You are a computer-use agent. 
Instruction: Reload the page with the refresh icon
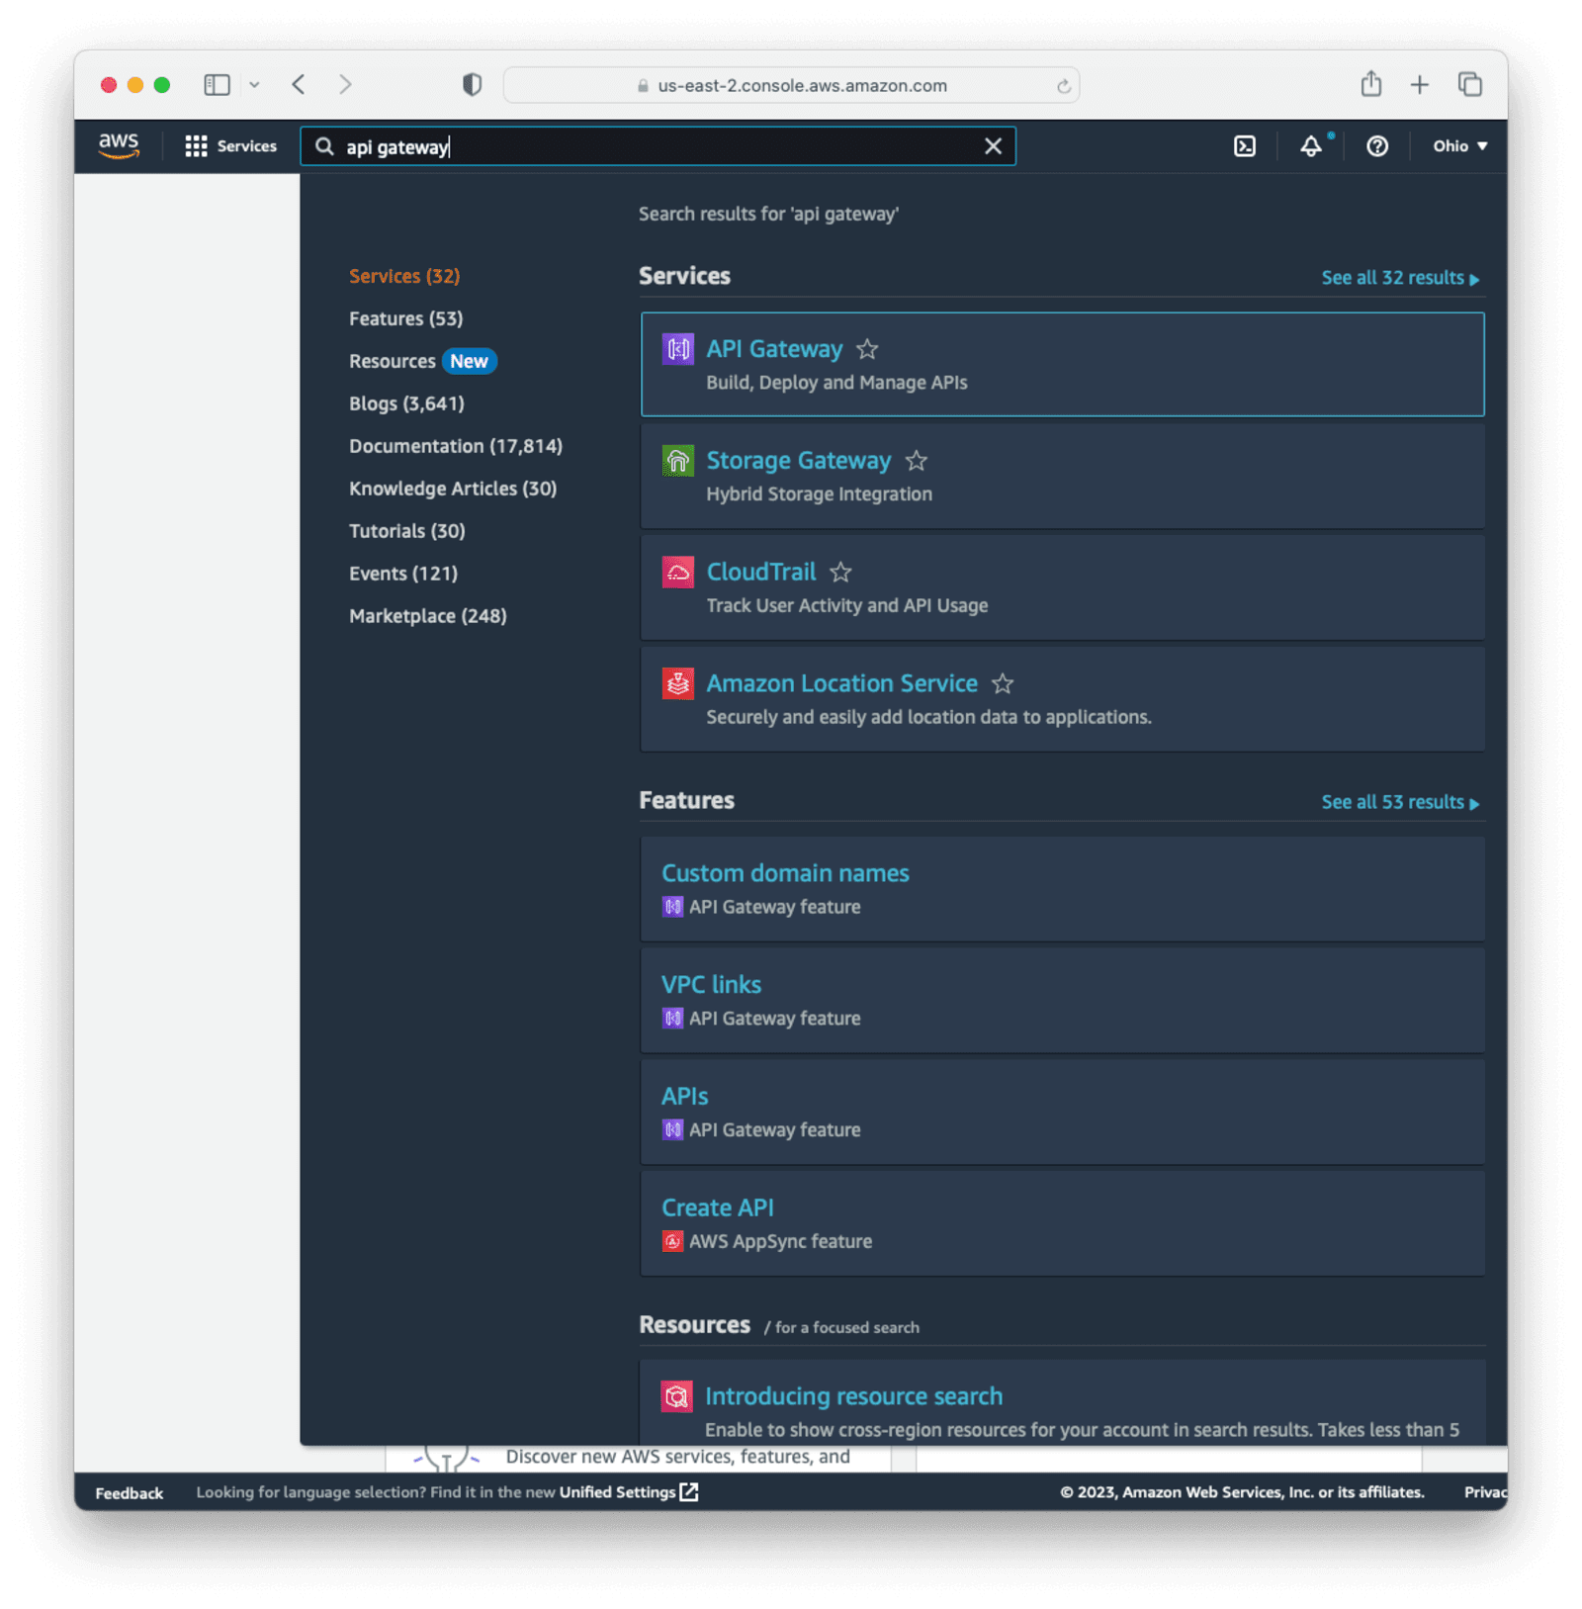[x=1064, y=86]
